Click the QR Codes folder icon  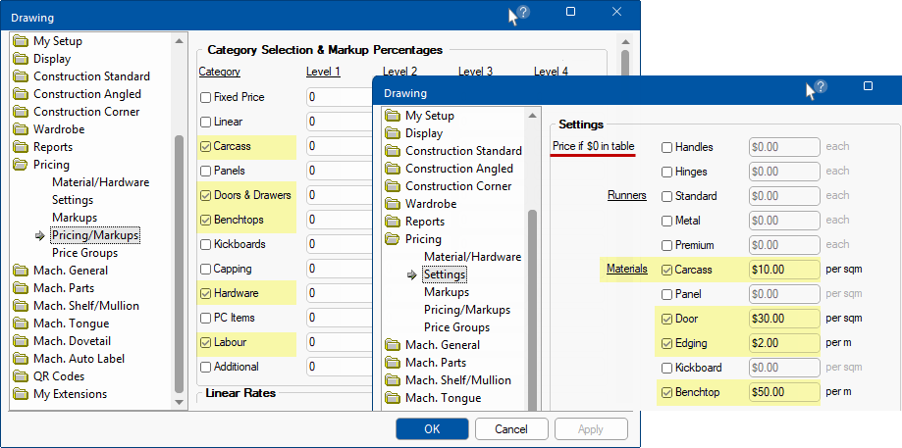pos(21,376)
